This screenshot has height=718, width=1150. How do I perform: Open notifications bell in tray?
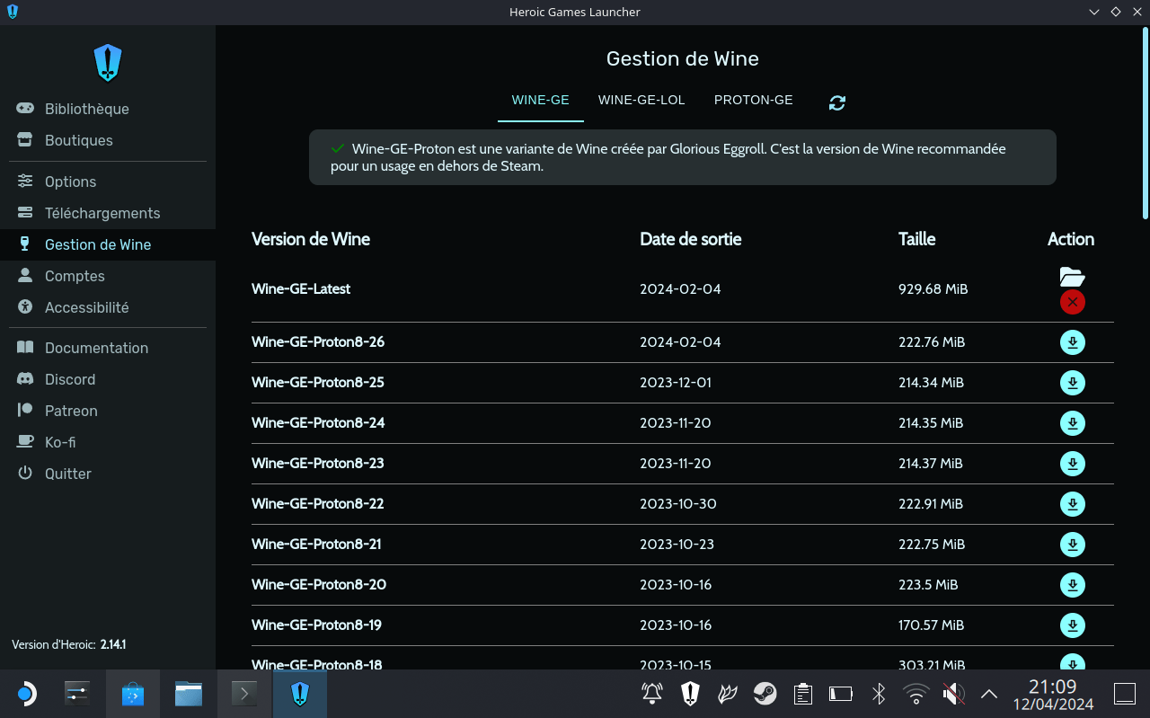click(x=652, y=694)
